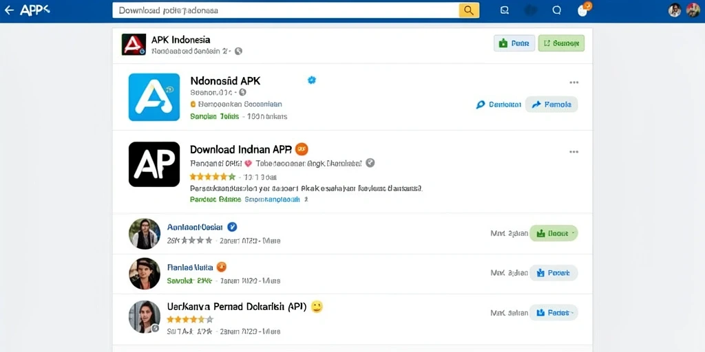Open the second profile avatar in top bar
Screen dimensions: 705x352
[693, 10]
